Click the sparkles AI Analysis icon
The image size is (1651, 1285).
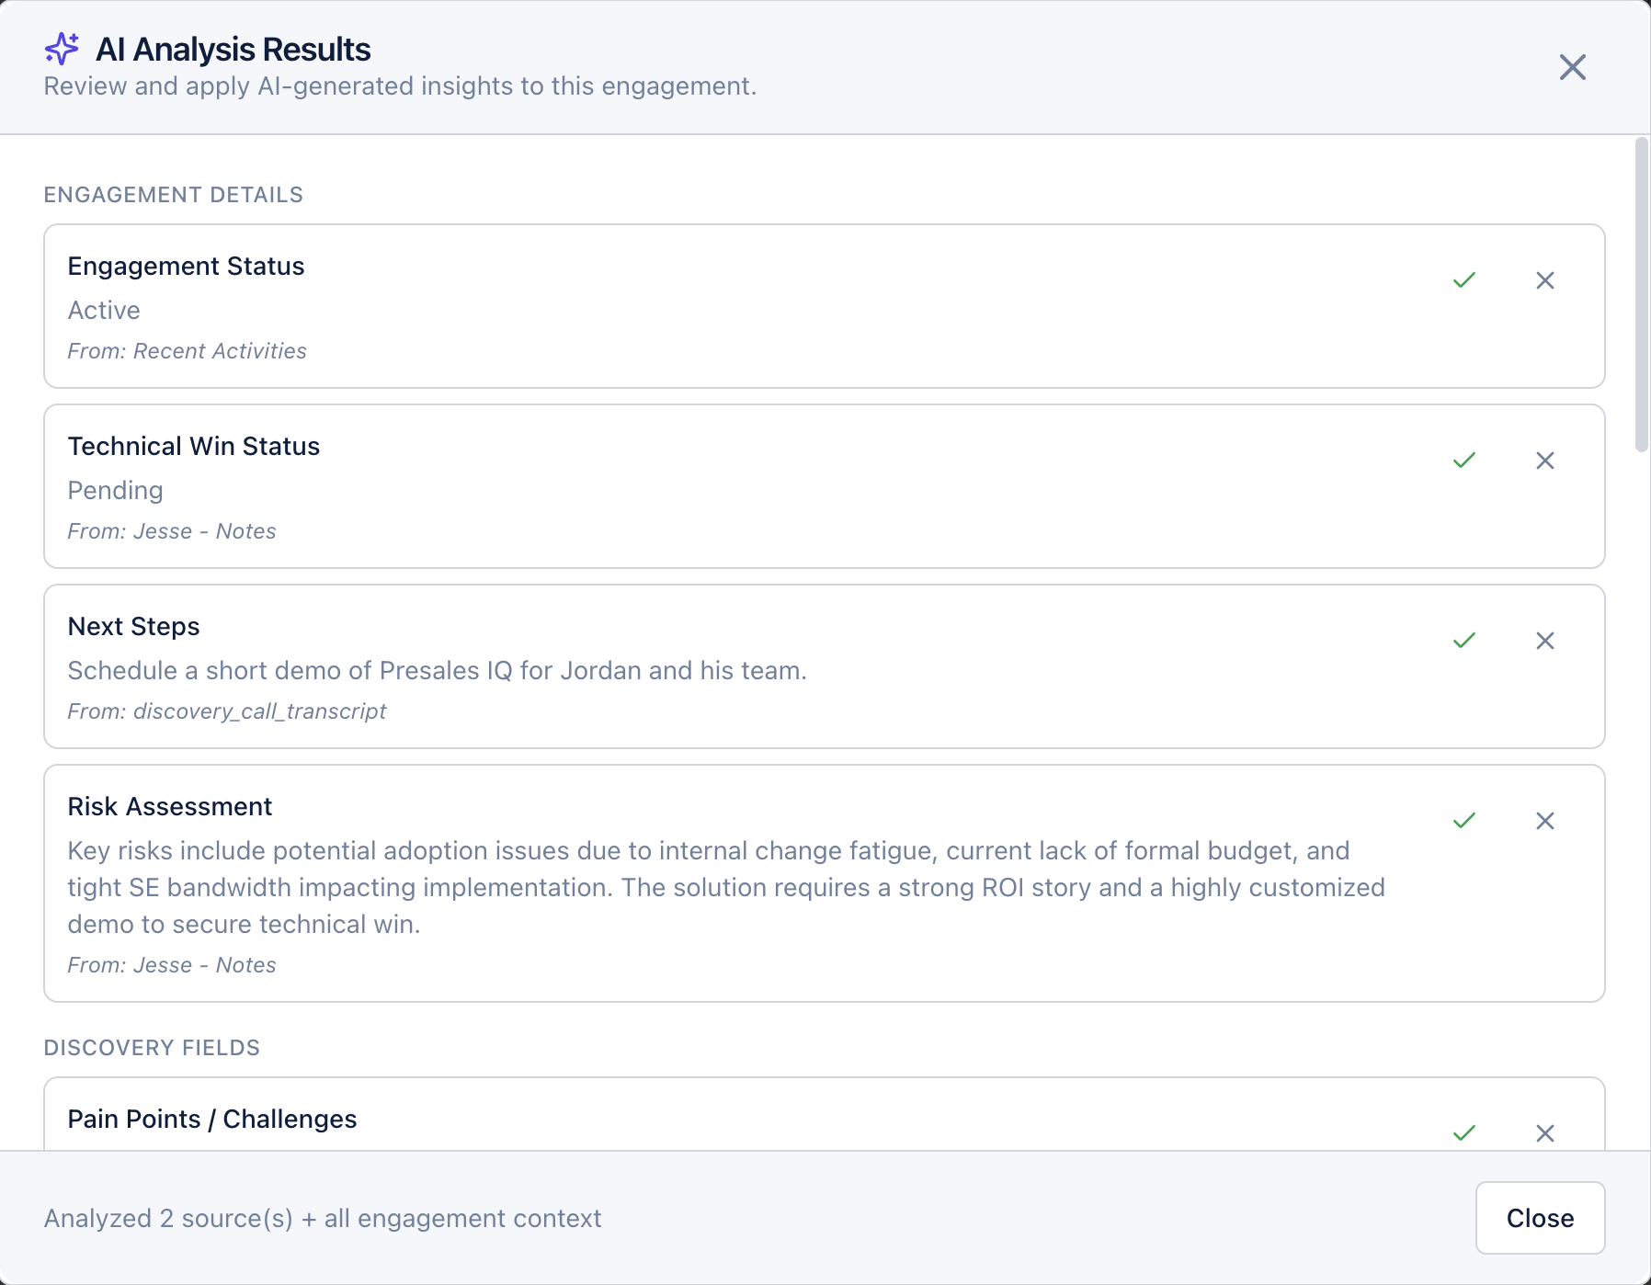click(x=62, y=49)
